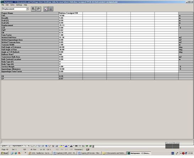Open the Settings menu
Screen dimensions: 194x158
click(x=19, y=5)
